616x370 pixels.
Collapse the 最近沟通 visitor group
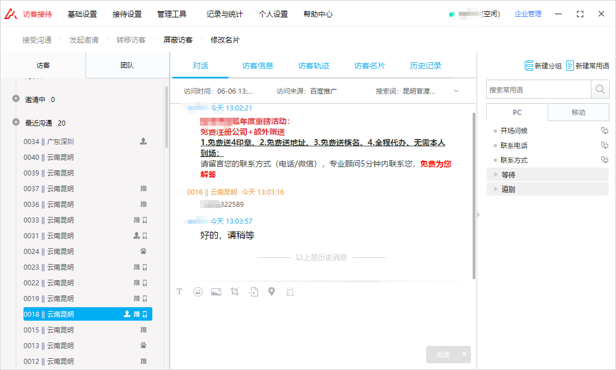tap(16, 123)
